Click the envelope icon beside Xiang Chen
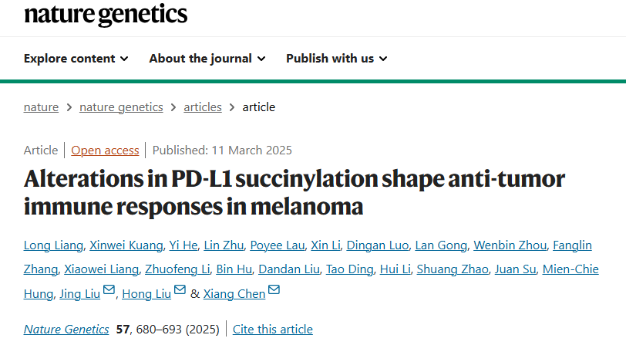 274,291
